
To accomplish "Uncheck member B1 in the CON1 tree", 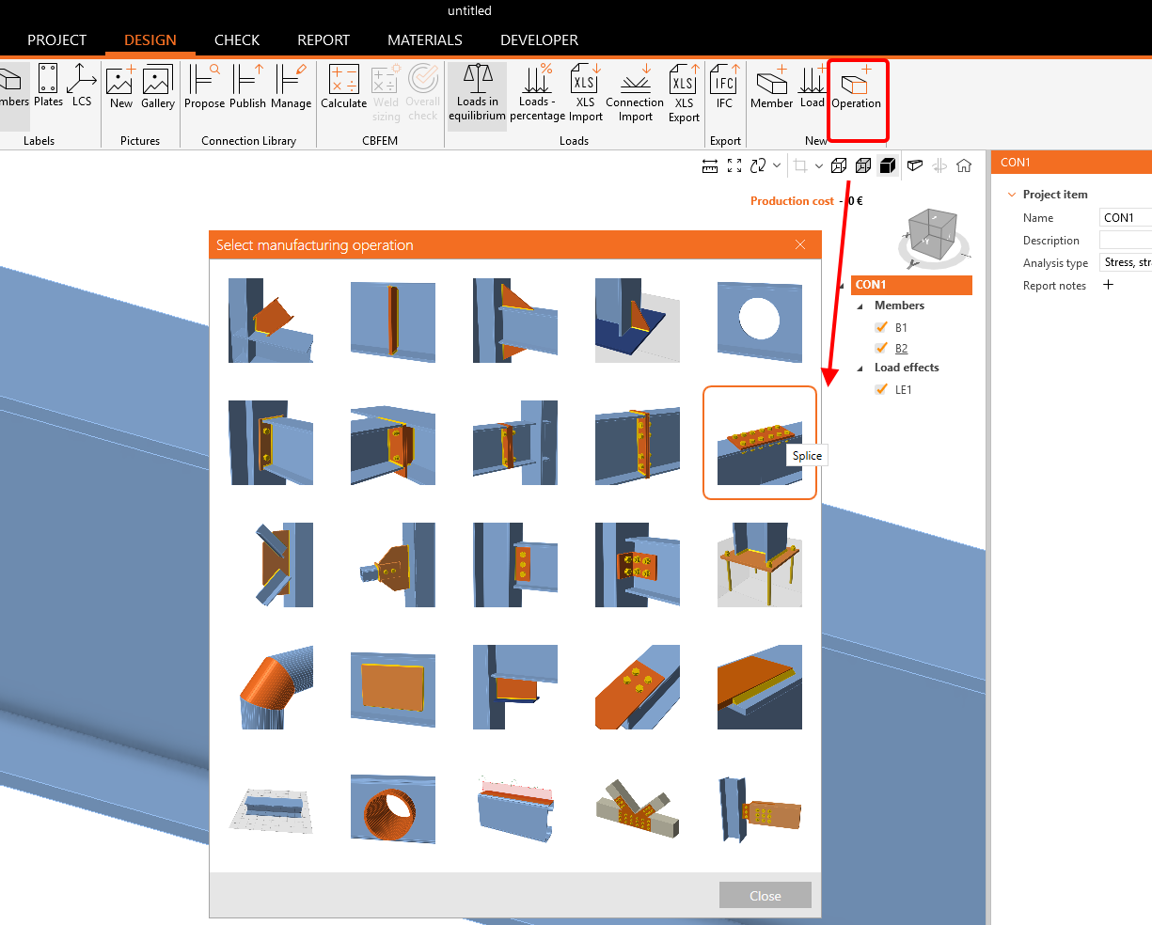I will click(881, 327).
